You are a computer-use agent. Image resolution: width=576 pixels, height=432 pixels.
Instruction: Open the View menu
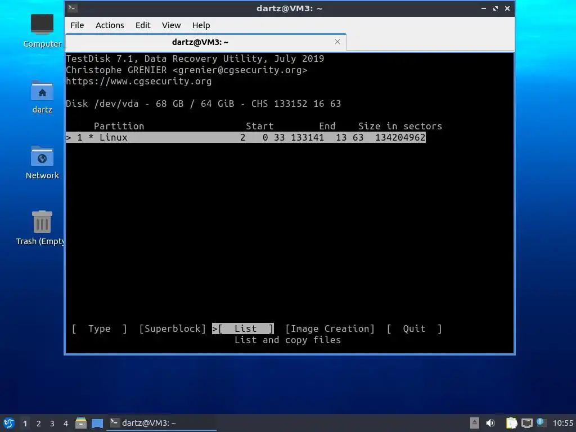pyautogui.click(x=171, y=25)
